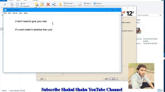The height and width of the screenshot is (92, 165).
Task: Click the modified date '25-05-2012 01:56 AM'
Action: 150,39
